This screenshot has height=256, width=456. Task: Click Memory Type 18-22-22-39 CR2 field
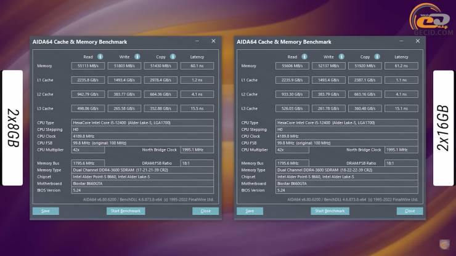(347, 170)
